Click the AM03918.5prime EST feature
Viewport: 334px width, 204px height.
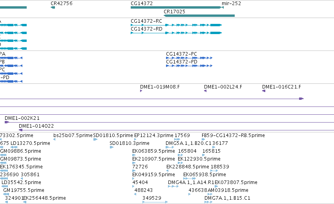[x=210, y=194]
